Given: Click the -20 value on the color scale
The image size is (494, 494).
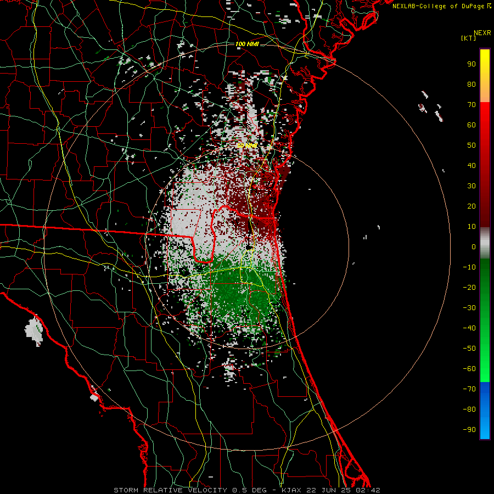Looking at the screenshot, I should pyautogui.click(x=469, y=288).
